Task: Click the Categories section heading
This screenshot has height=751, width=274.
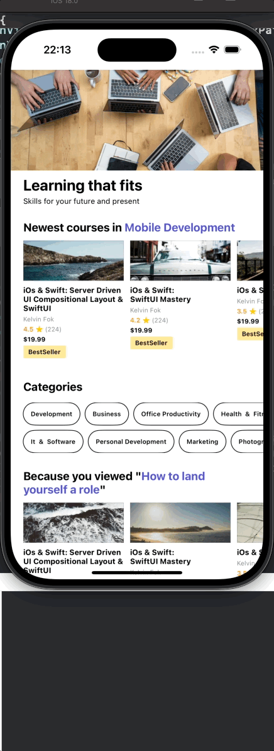Action: coord(53,387)
